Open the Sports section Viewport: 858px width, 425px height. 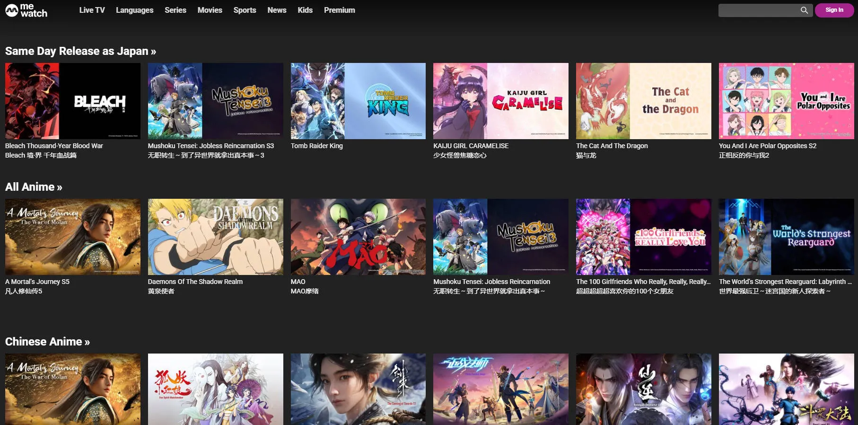(245, 10)
